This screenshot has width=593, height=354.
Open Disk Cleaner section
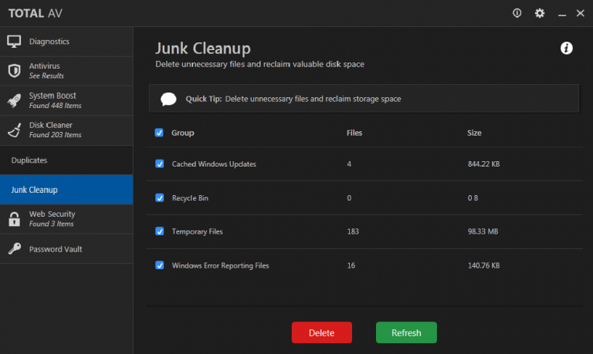[66, 130]
